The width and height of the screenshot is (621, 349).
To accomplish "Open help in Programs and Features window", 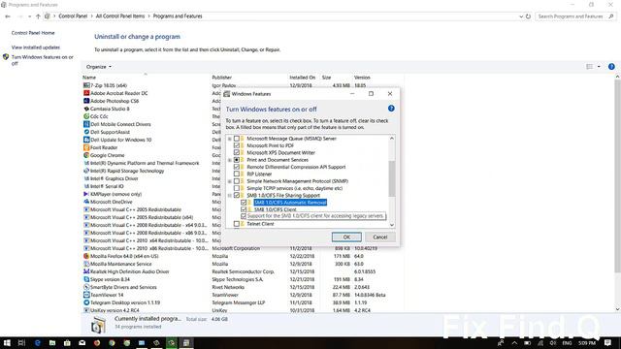I will (611, 67).
